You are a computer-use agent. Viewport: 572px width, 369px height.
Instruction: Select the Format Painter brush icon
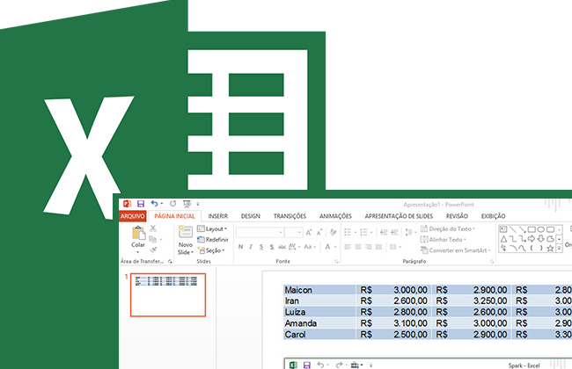[153, 250]
